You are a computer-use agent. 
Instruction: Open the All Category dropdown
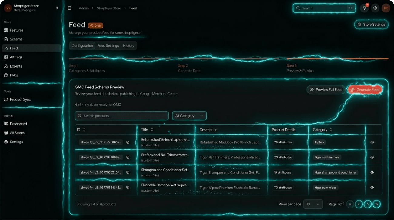click(189, 116)
